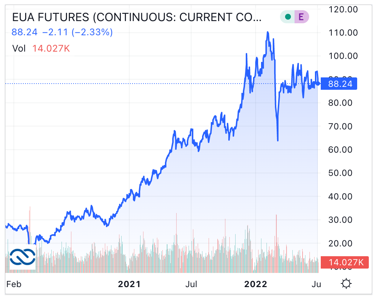Click the green market status dot
Image resolution: width=375 pixels, height=298 pixels.
[x=288, y=17]
